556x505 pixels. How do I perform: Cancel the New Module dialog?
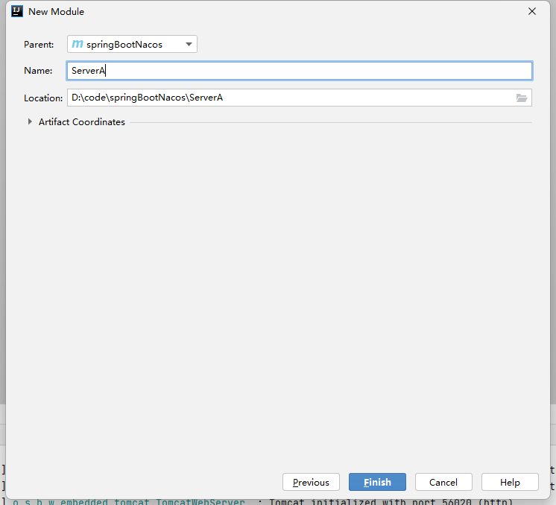coord(443,482)
